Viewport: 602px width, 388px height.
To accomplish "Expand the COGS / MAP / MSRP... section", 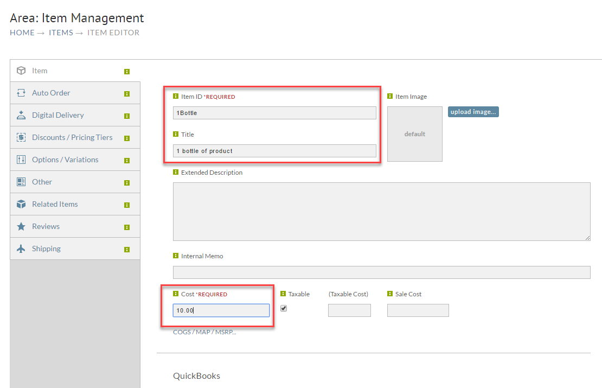I will 204,332.
